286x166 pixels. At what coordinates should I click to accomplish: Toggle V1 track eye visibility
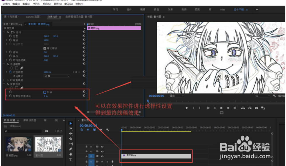(102, 156)
